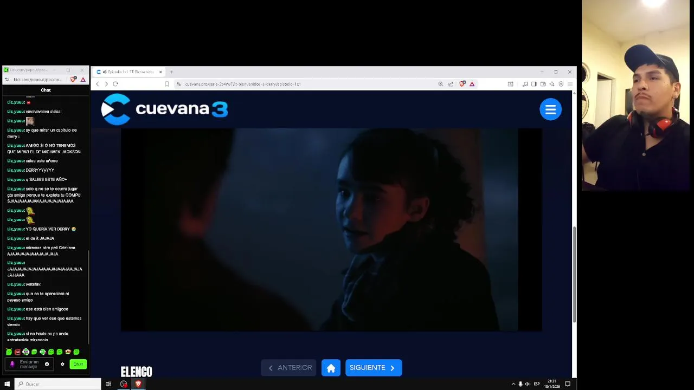Click the cuevana.pro address bar

point(309,84)
